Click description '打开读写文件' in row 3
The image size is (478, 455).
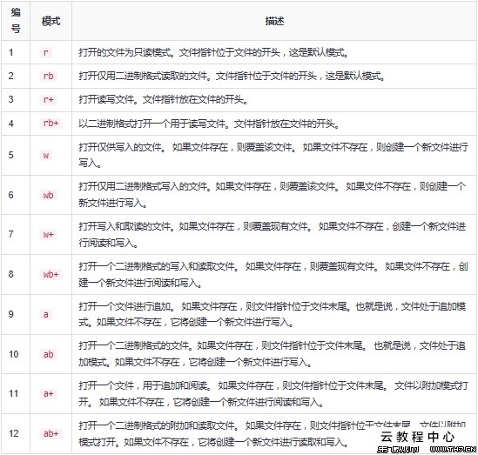106,99
